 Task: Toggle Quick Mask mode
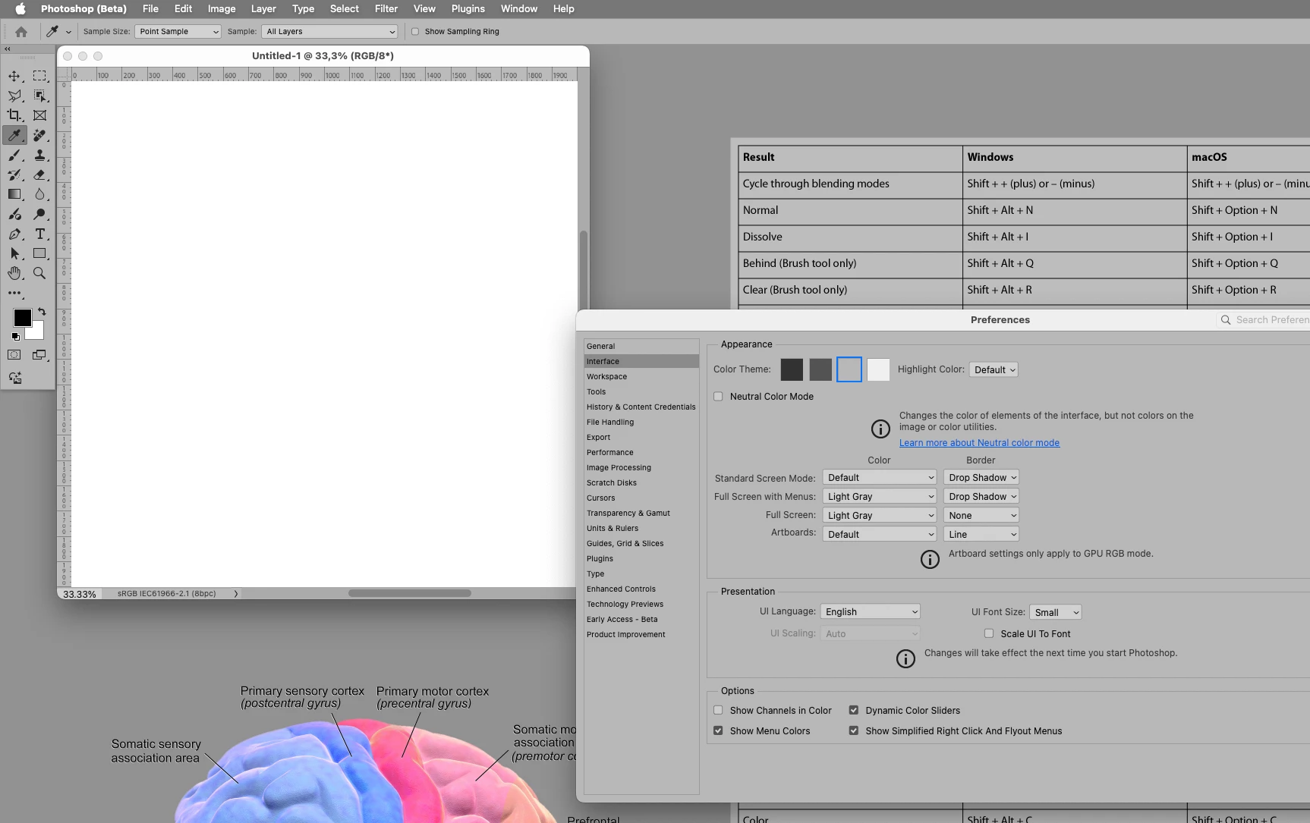point(14,355)
